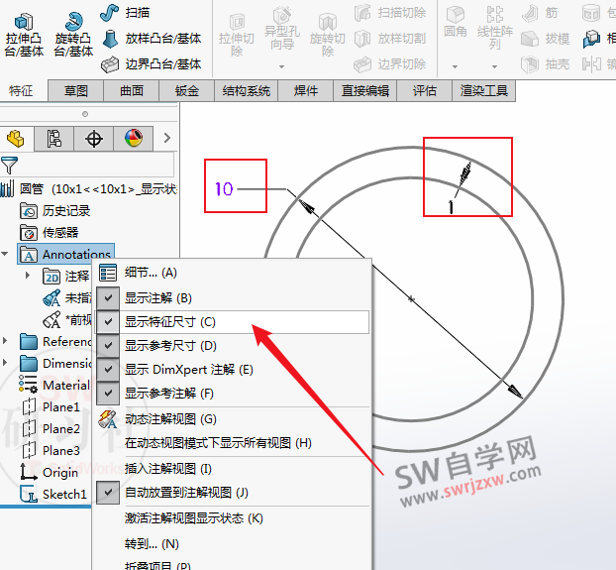
Task: Select Origin in the feature tree
Action: coord(50,472)
